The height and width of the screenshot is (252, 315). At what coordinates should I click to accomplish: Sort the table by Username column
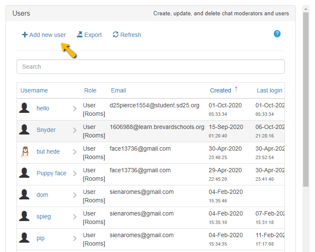coord(34,90)
